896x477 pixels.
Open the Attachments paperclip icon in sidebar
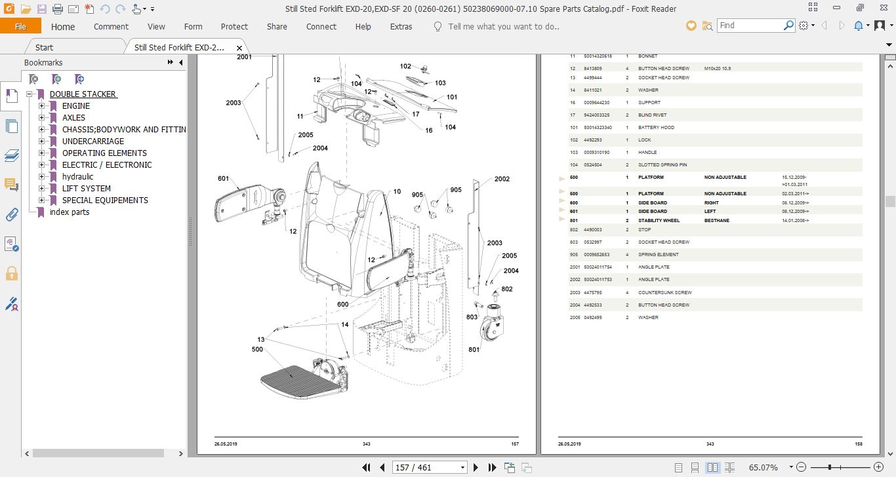(10, 214)
